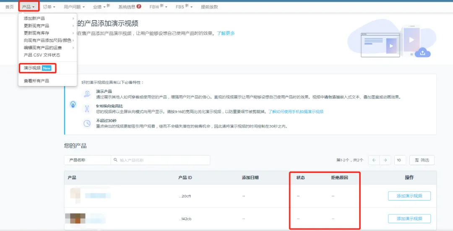453x231 pixels.
Task: Select 更新现有产品 submenu entry
Action: (48, 26)
